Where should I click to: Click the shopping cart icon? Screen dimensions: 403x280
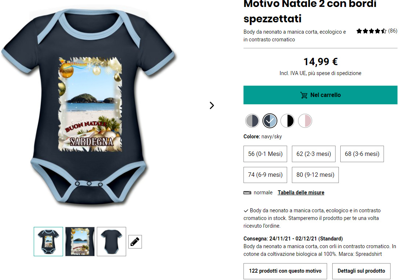[304, 95]
